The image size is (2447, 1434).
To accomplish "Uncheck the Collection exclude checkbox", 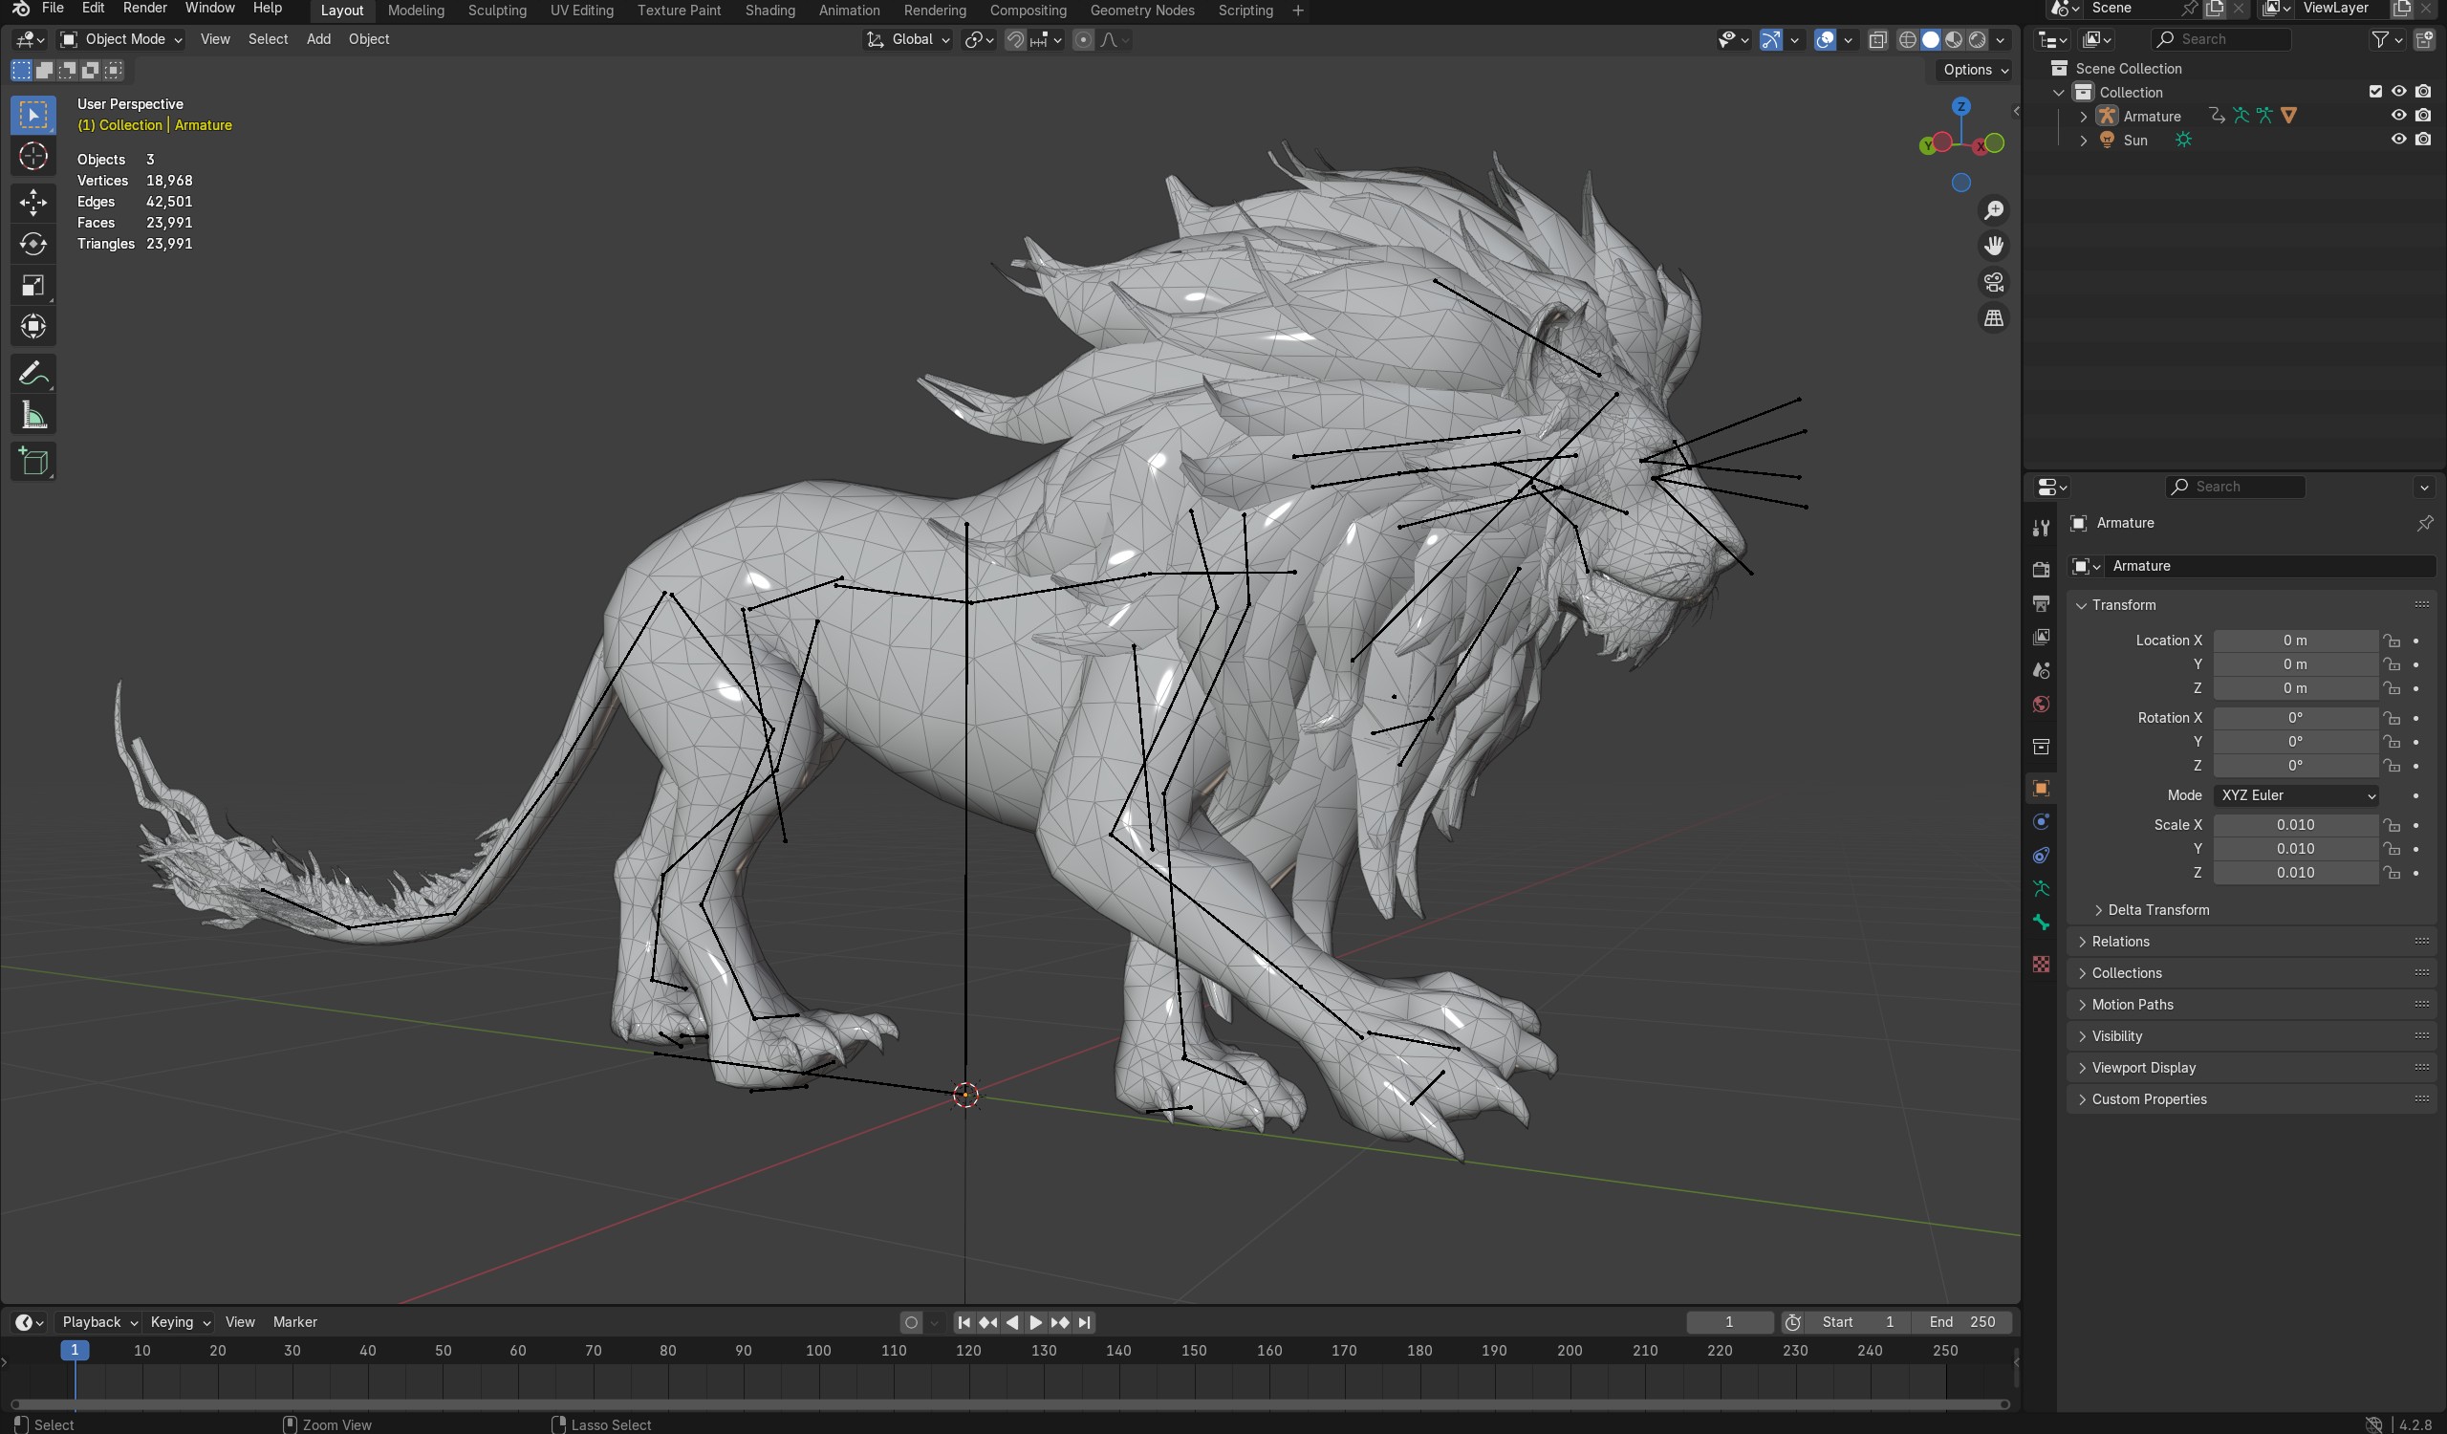I will [x=2375, y=91].
